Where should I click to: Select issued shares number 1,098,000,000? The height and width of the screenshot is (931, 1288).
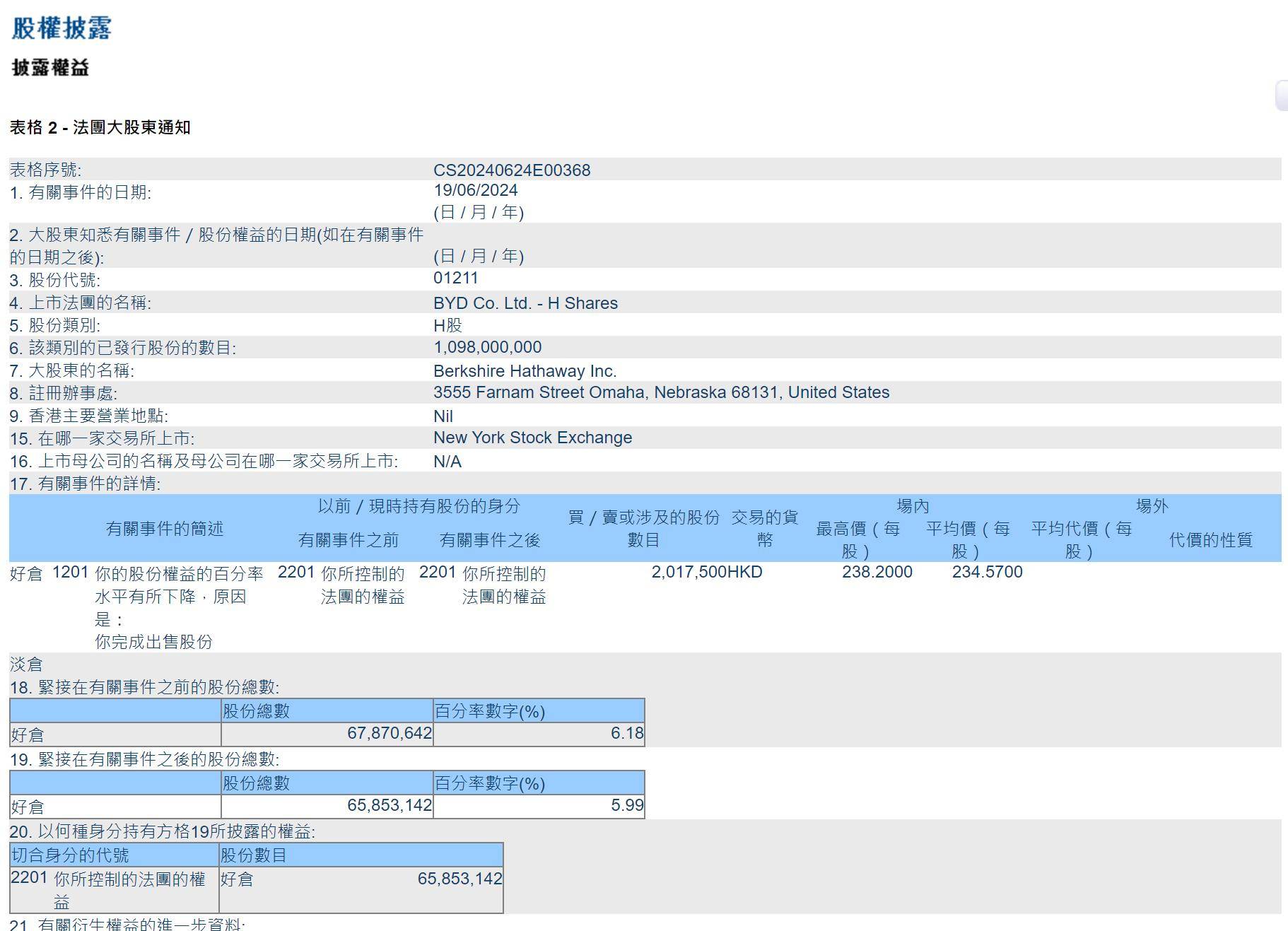click(x=488, y=347)
